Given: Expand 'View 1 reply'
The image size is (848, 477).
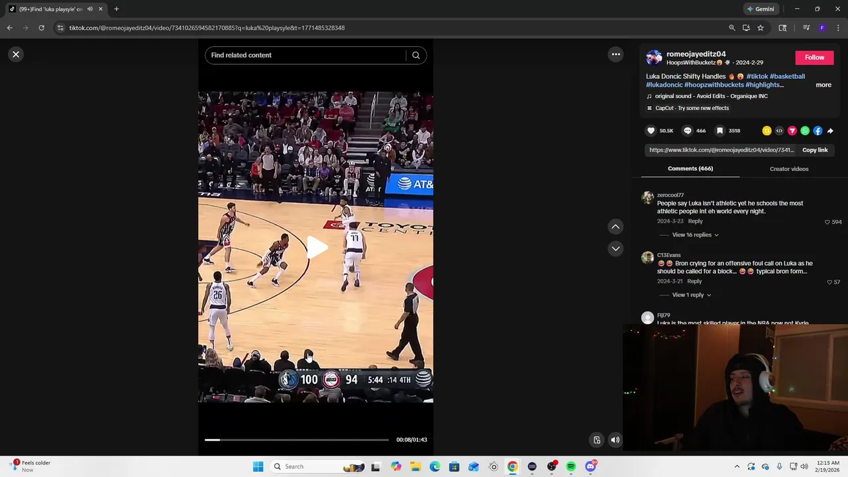Looking at the screenshot, I should click(691, 295).
